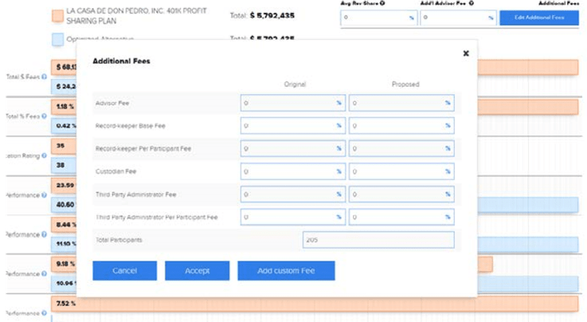Viewport: 587px width, 322px height.
Task: Open help tooltip for Avg Rev Share
Action: click(382, 3)
